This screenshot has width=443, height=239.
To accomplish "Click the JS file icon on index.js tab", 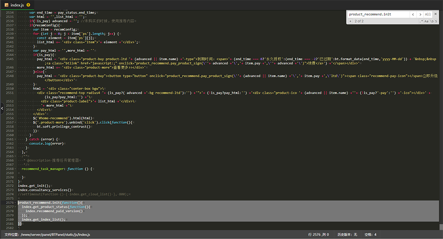I will pyautogui.click(x=6, y=5).
